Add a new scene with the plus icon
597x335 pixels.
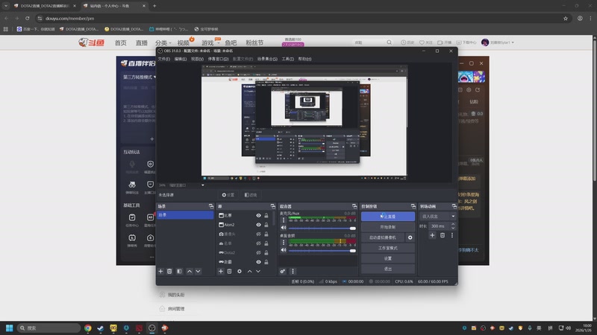(x=160, y=271)
